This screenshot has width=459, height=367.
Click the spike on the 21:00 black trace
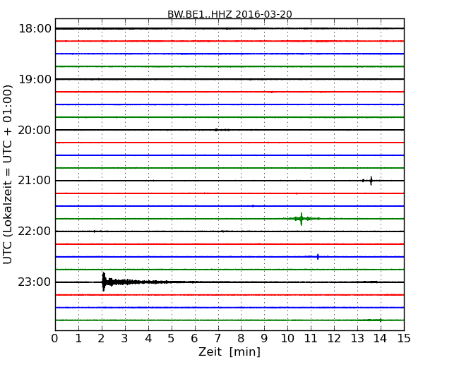[x=371, y=181]
